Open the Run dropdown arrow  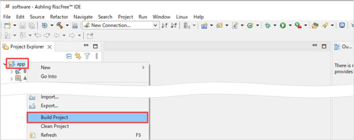290,26
